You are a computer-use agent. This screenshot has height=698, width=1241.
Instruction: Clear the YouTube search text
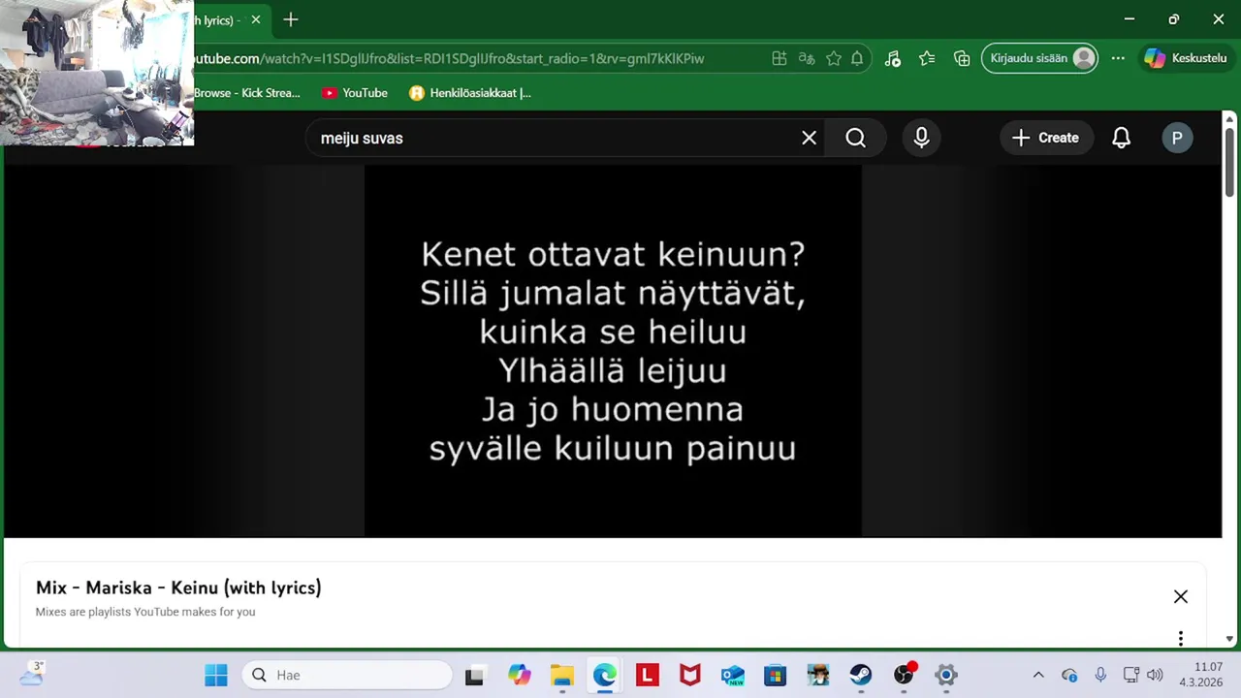point(809,138)
